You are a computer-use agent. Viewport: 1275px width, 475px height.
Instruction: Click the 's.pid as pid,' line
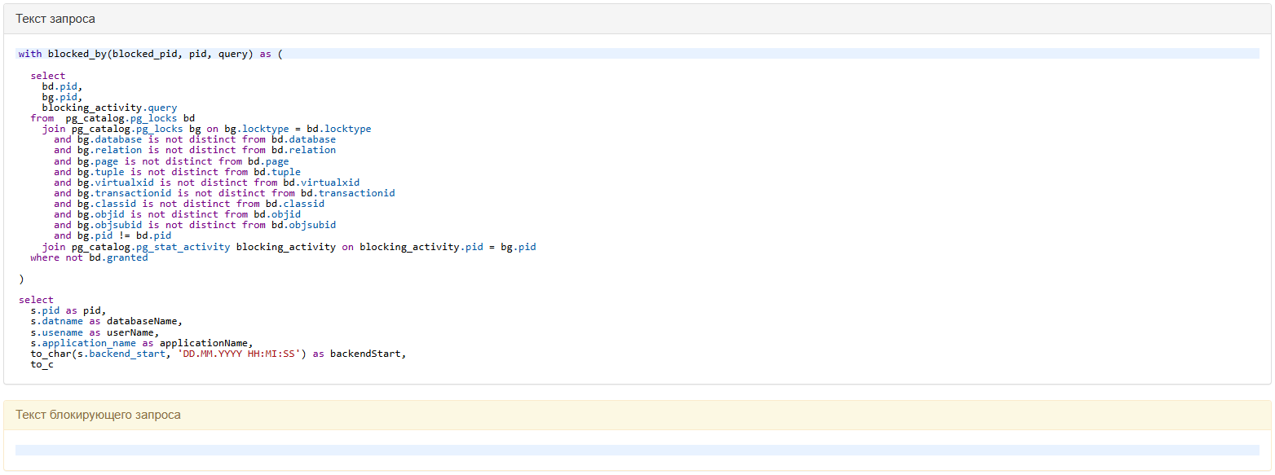68,310
